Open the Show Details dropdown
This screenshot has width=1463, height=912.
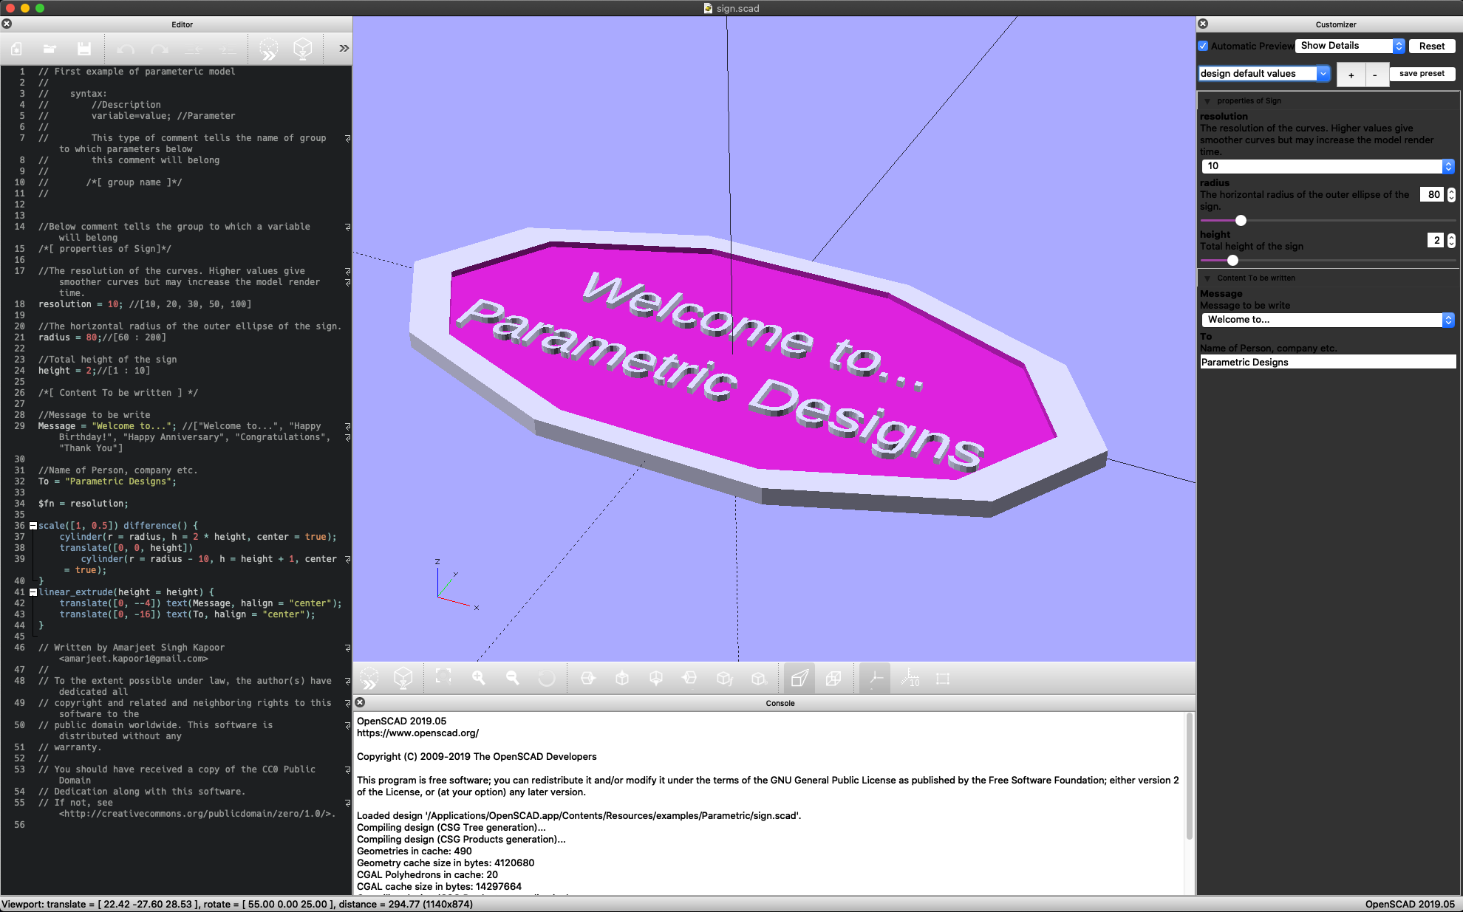(1348, 45)
